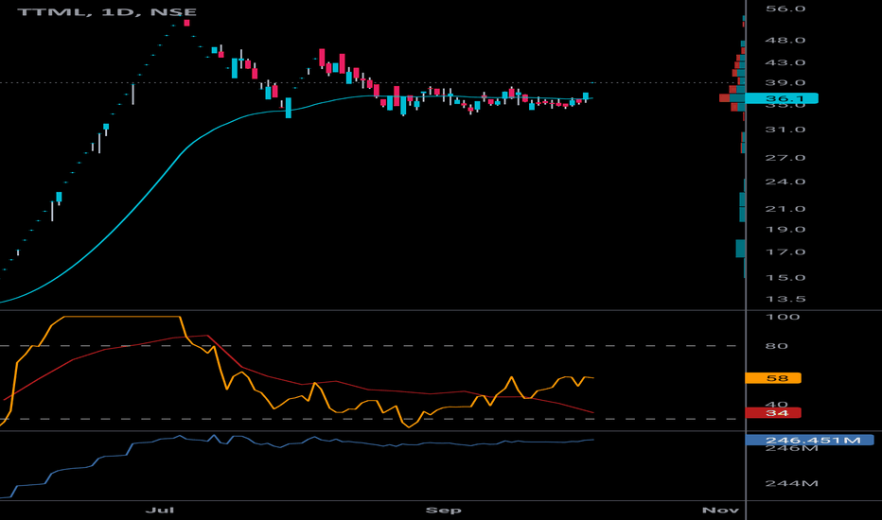Click the 39.0 price axis label

click(x=785, y=83)
